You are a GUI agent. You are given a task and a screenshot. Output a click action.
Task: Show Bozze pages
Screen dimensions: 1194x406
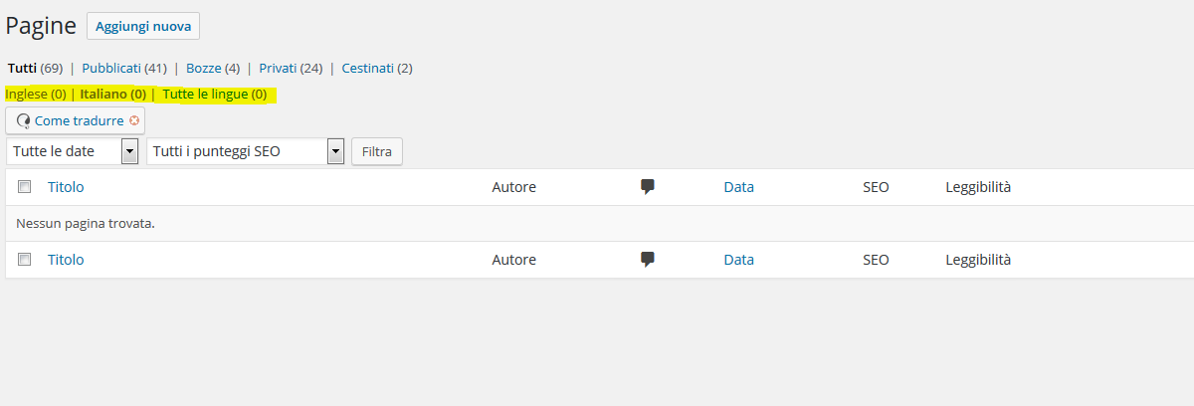pos(203,68)
